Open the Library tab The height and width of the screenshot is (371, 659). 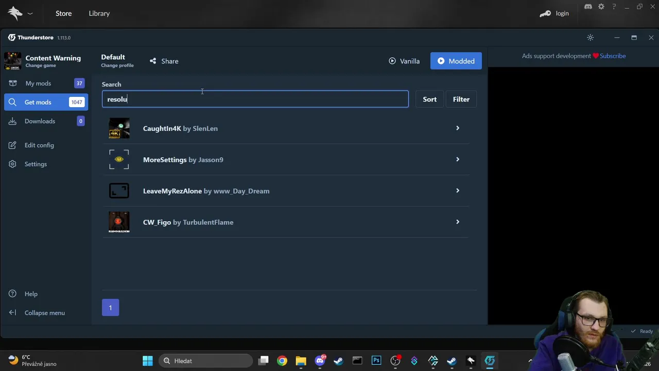99,13
